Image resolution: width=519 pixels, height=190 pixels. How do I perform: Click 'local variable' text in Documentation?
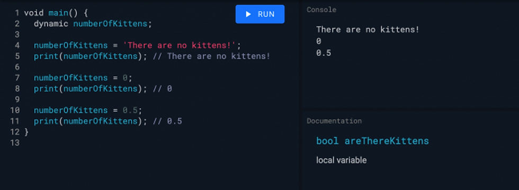coord(341,160)
